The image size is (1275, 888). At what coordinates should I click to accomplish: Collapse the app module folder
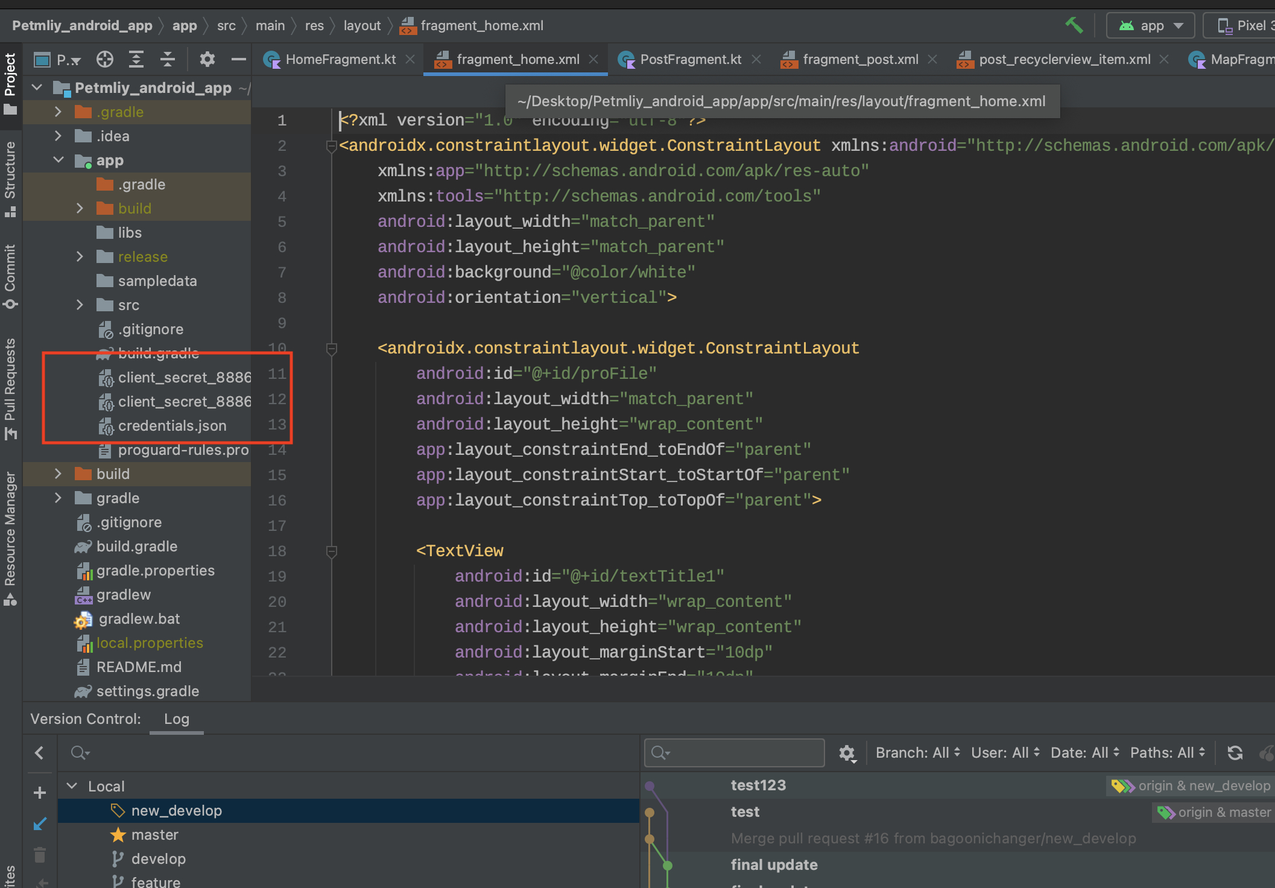point(58,160)
